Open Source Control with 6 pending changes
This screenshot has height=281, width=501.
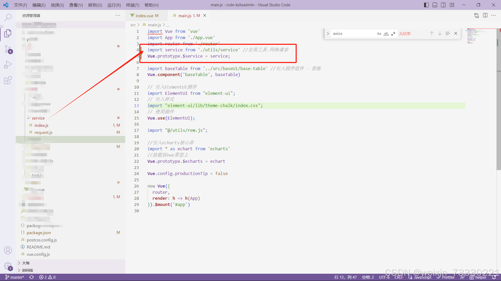click(8, 49)
